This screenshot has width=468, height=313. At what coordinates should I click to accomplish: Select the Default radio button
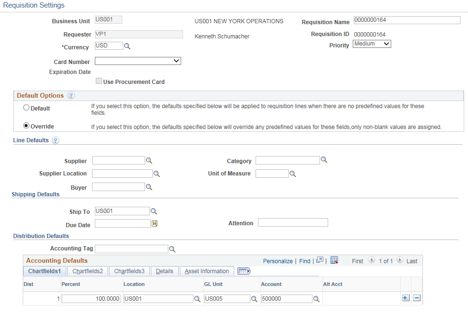pos(26,107)
